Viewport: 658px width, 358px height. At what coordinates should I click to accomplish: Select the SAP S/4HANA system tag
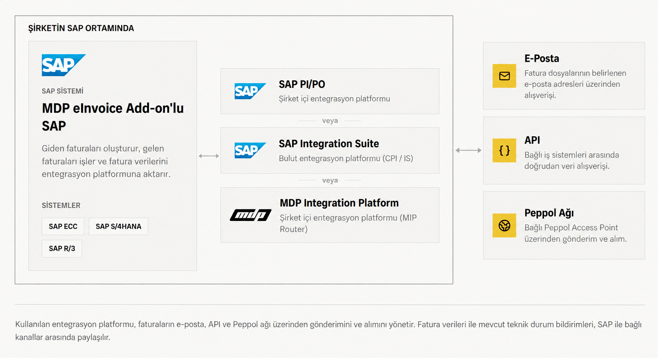[118, 226]
